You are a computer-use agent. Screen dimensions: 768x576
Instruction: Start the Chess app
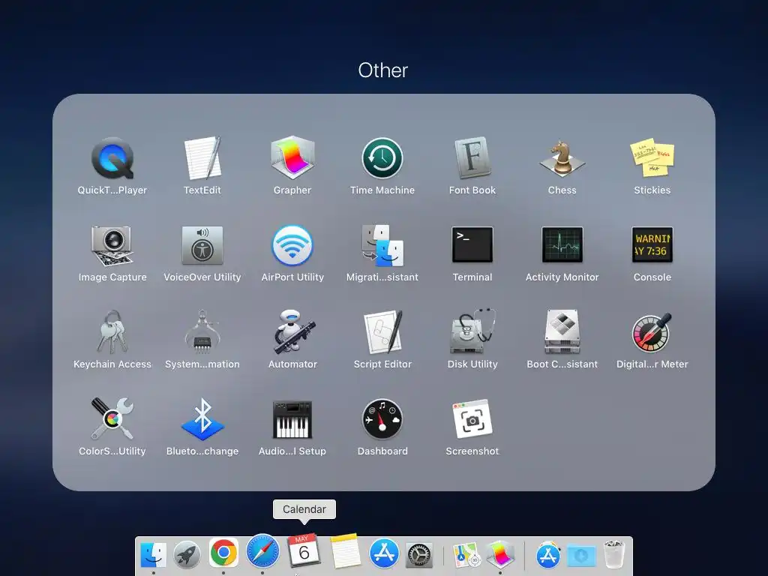click(x=562, y=157)
